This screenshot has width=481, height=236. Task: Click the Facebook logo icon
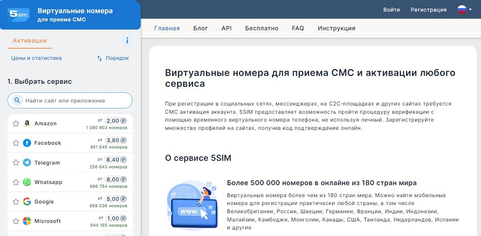click(x=27, y=143)
